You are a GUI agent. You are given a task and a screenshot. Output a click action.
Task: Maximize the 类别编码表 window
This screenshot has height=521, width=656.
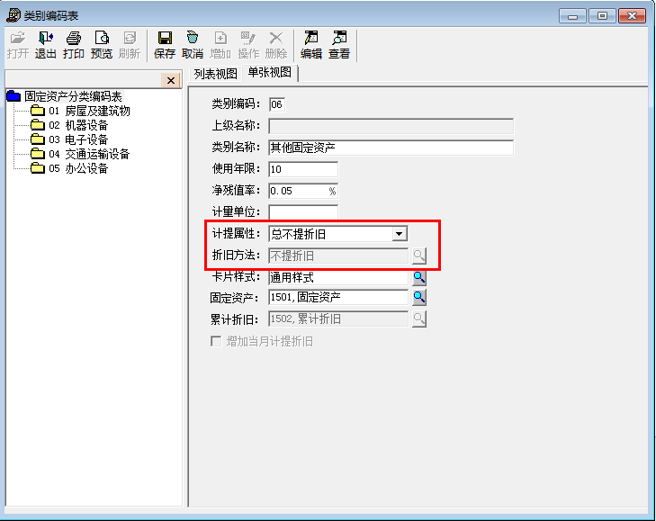tap(602, 16)
